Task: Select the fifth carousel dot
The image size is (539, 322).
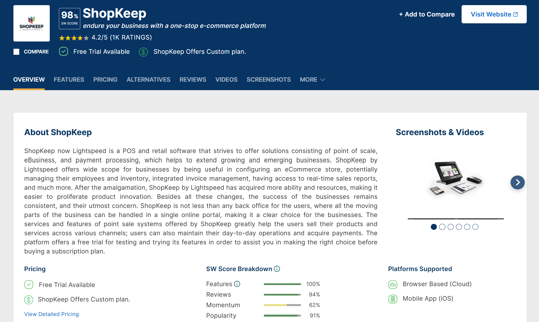Action: (x=467, y=227)
